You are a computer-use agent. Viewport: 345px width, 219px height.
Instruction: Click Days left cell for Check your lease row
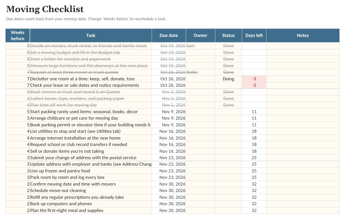(254, 85)
